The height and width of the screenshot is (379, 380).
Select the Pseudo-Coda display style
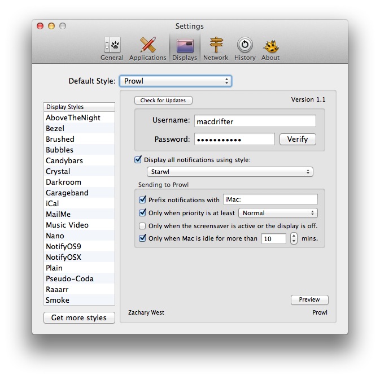(79, 278)
